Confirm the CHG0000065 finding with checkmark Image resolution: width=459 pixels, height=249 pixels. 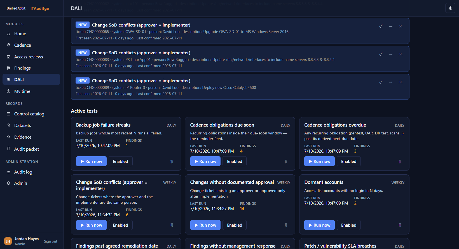381,26
